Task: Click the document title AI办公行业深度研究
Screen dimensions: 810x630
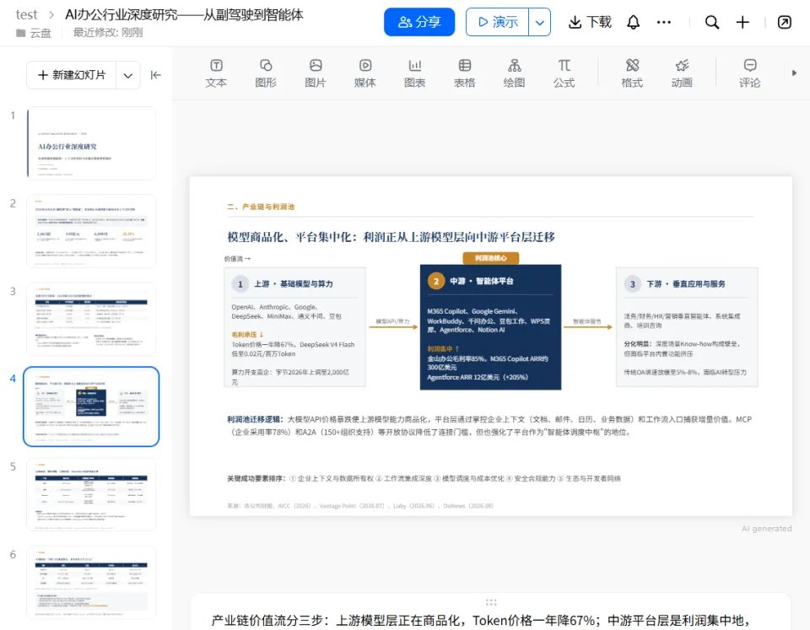Action: [x=184, y=15]
